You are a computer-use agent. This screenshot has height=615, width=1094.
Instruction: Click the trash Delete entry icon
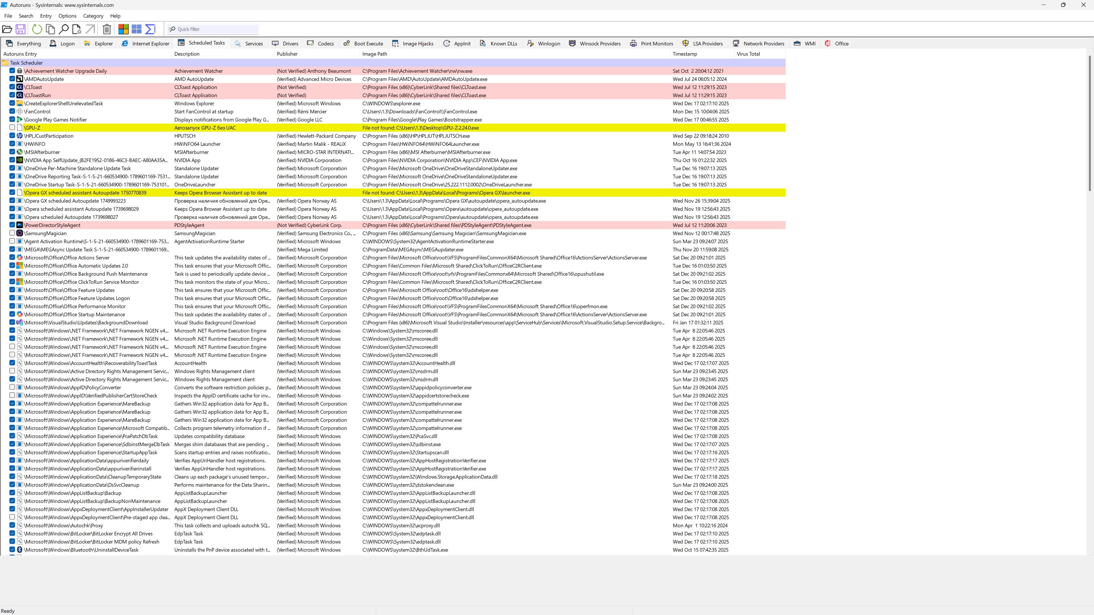(107, 29)
